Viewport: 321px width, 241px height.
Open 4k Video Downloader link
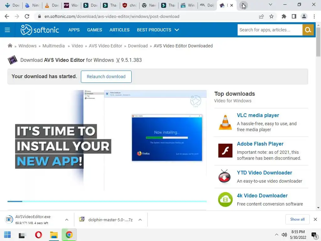(x=262, y=196)
